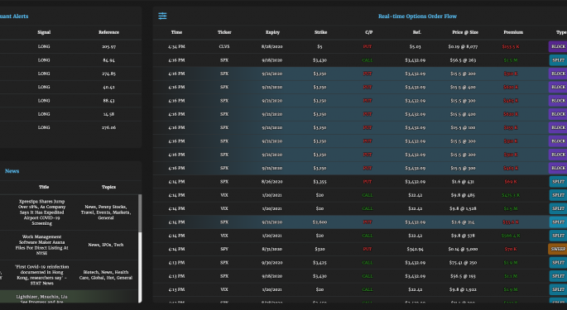Click SPLIT badge for SPX $56.5 @ 263
The image size is (567, 310).
tap(558, 60)
